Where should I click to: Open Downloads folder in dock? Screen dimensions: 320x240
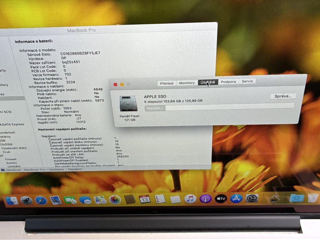click(x=297, y=198)
